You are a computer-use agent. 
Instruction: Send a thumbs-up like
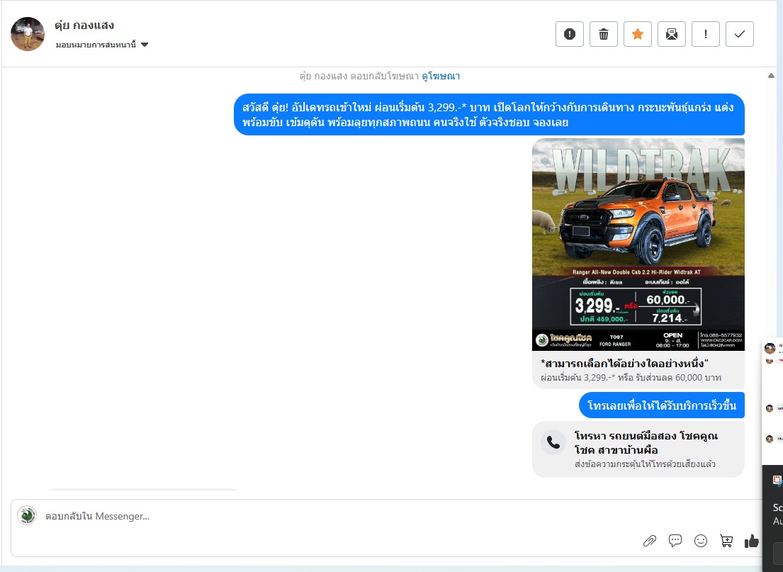[751, 541]
